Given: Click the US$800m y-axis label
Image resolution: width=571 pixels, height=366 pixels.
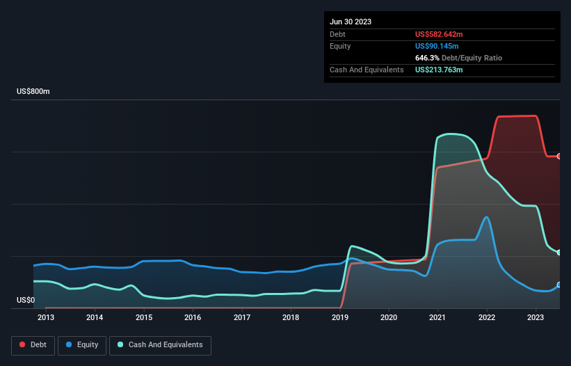Looking at the screenshot, I should (x=33, y=91).
